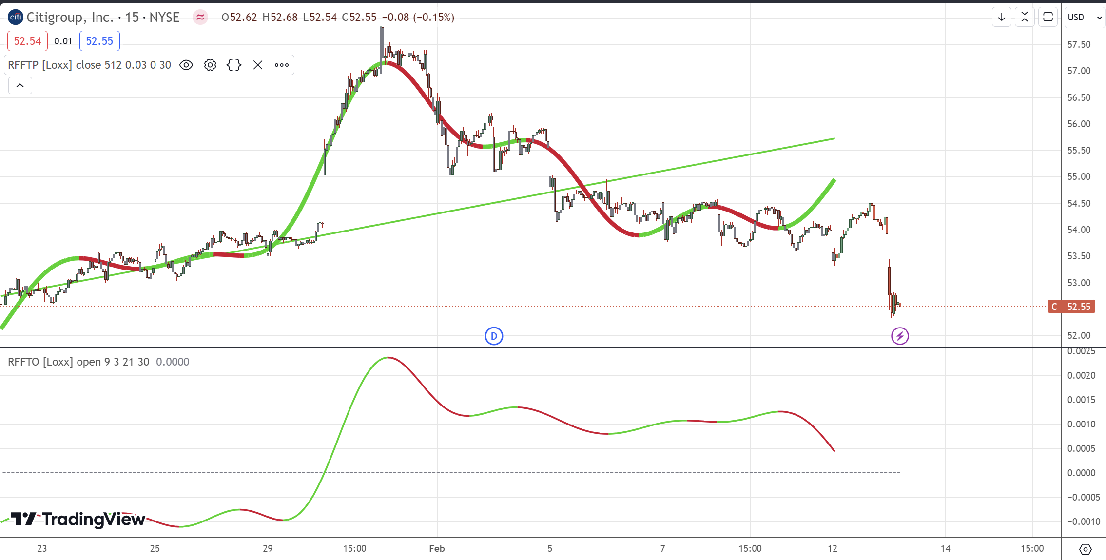Viewport: 1106px width, 560px height.
Task: Open time axis settings gear icon
Action: (x=1085, y=549)
